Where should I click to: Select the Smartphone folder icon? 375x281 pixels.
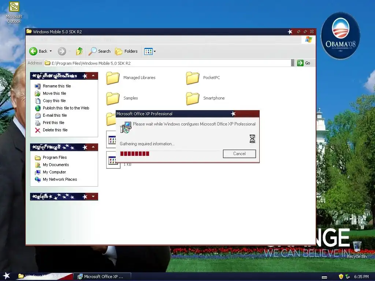[x=193, y=98]
